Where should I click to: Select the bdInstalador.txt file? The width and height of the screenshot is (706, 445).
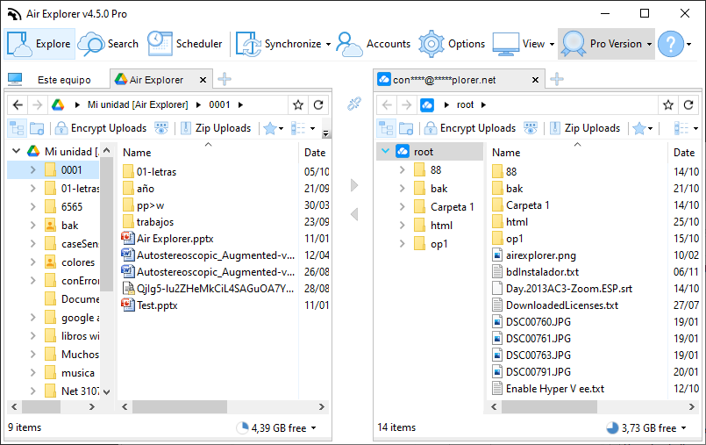click(x=542, y=272)
